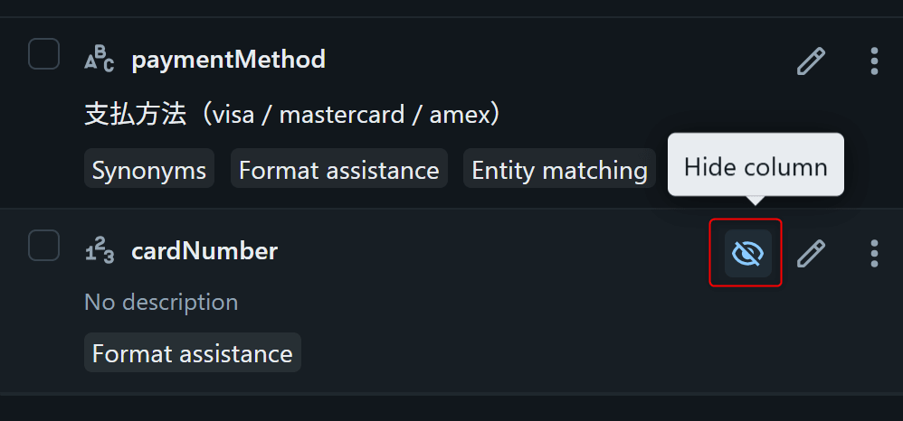Click the Synonyms tag
Viewport: 903px width, 421px height.
[149, 170]
